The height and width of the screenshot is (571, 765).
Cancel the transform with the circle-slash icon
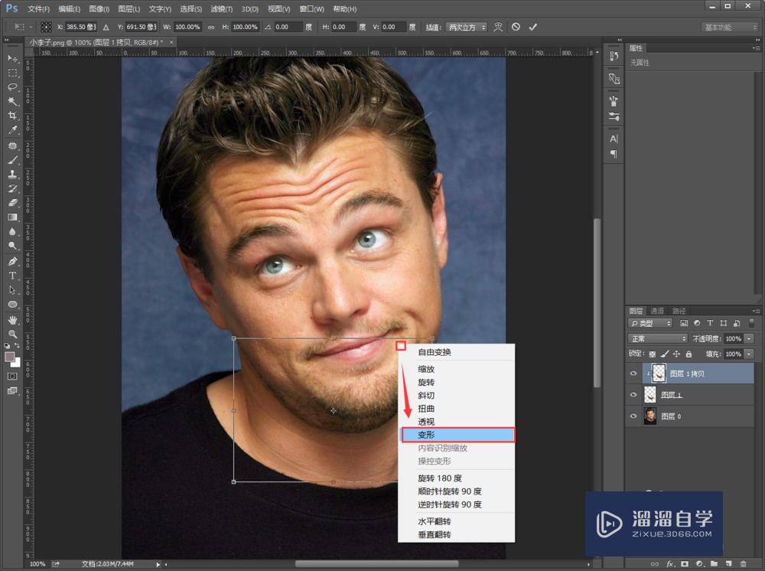516,27
